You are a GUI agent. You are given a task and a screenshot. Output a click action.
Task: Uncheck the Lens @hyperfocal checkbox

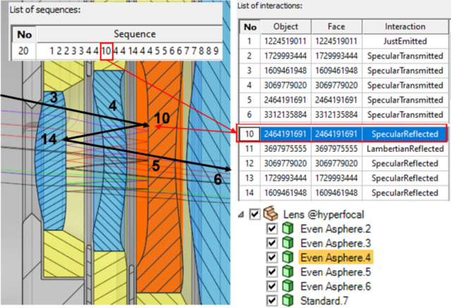(x=255, y=214)
